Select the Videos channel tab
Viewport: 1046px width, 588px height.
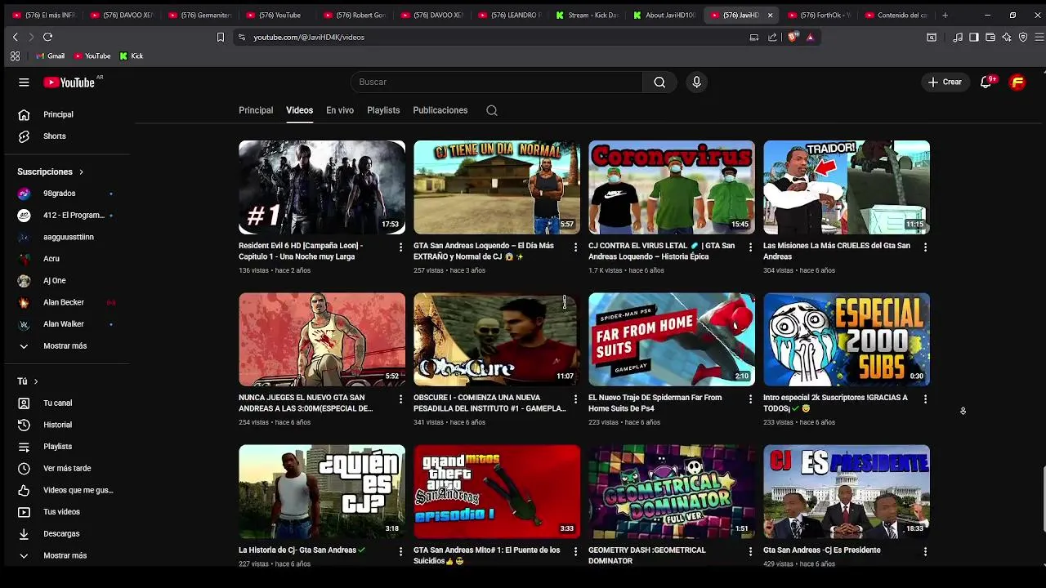[299, 110]
